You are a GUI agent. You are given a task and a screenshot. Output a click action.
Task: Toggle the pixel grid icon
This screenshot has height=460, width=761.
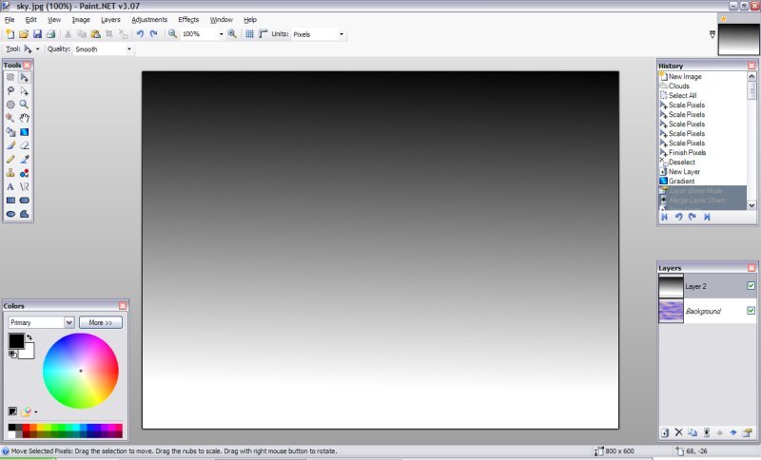pyautogui.click(x=250, y=33)
